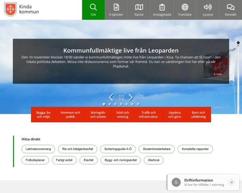Click the 6 nov date label
This screenshot has height=193, width=242.
218,74
